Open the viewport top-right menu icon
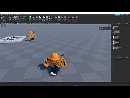This screenshot has width=130, height=98. [109, 26]
